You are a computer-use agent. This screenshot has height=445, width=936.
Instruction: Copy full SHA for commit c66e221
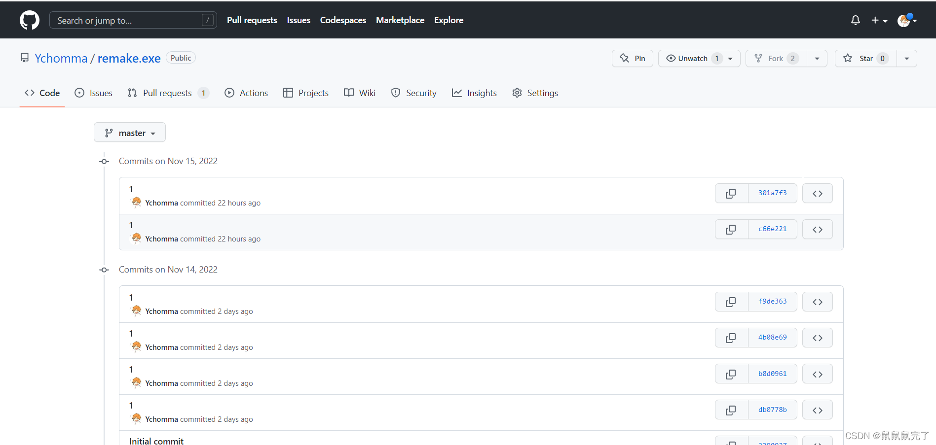point(731,229)
